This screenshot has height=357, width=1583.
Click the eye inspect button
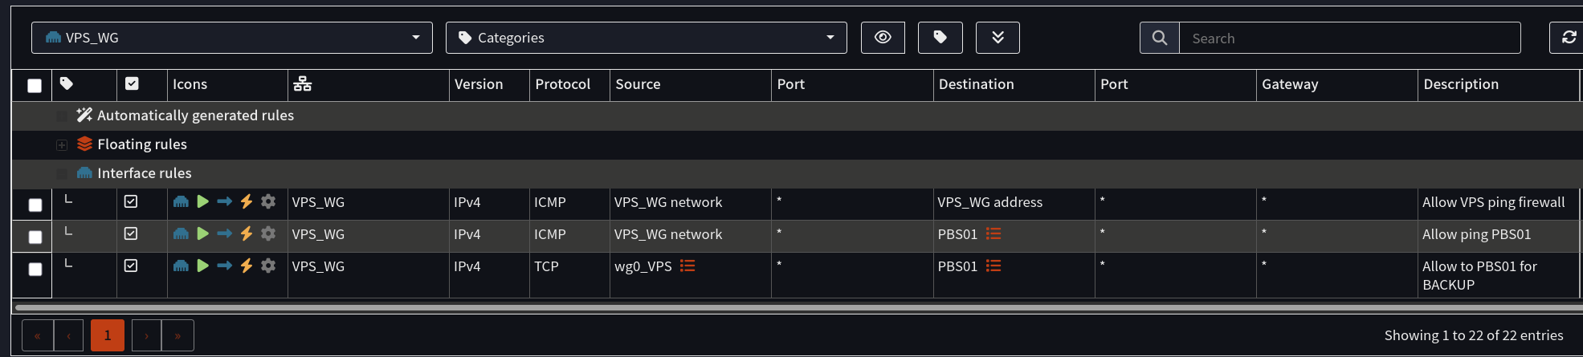click(x=883, y=38)
